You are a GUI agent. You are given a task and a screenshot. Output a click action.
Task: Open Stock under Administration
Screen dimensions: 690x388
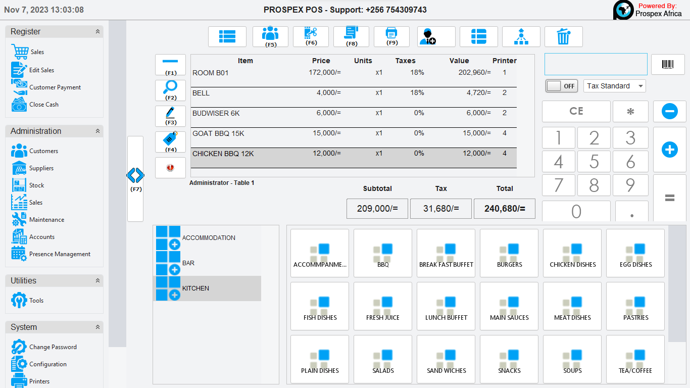pos(36,185)
